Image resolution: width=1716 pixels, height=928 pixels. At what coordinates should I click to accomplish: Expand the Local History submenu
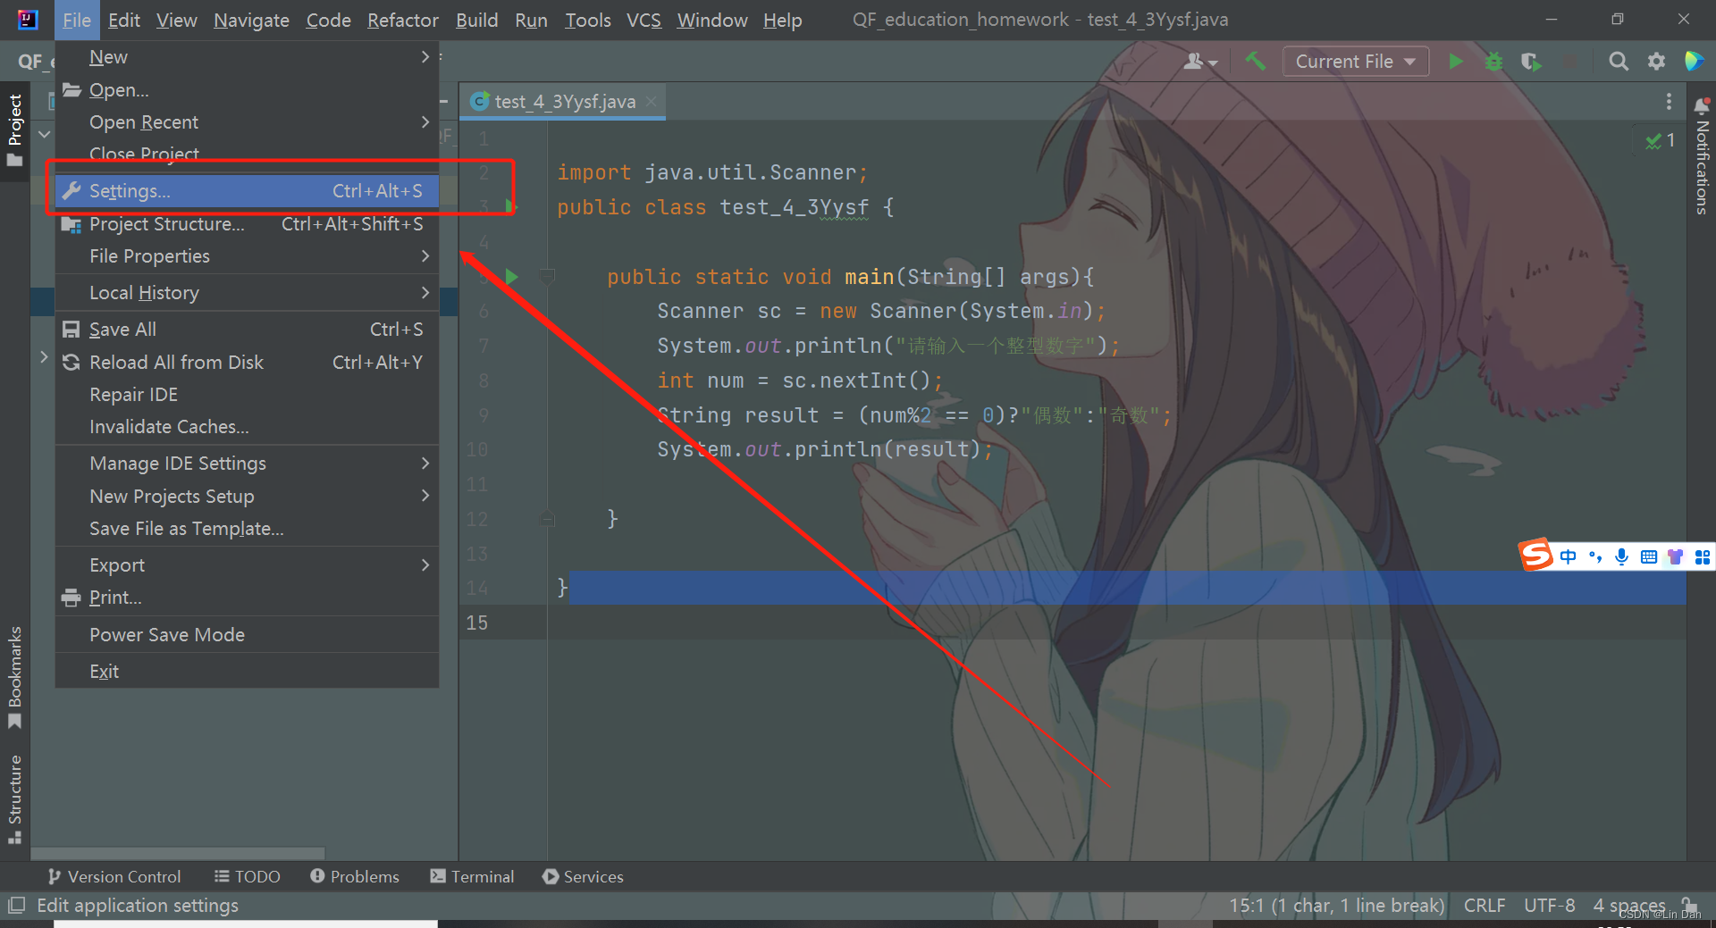click(x=247, y=293)
